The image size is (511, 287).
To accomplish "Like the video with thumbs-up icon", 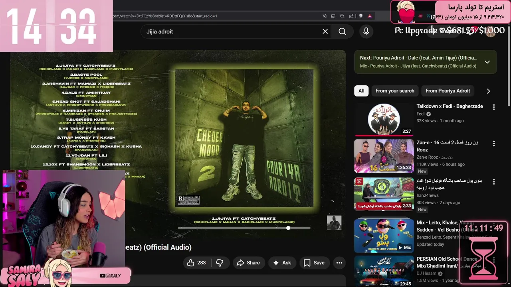I will click(x=196, y=263).
